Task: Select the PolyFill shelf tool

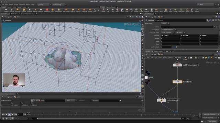Action: click(53, 10)
